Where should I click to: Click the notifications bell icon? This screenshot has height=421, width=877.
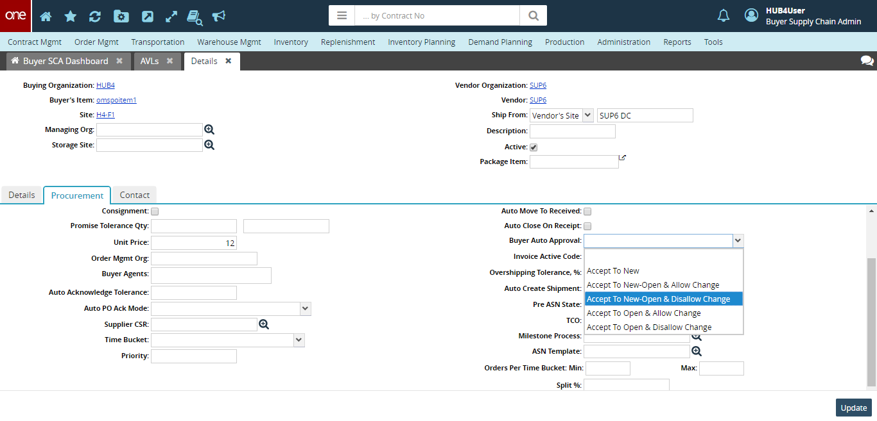click(724, 16)
